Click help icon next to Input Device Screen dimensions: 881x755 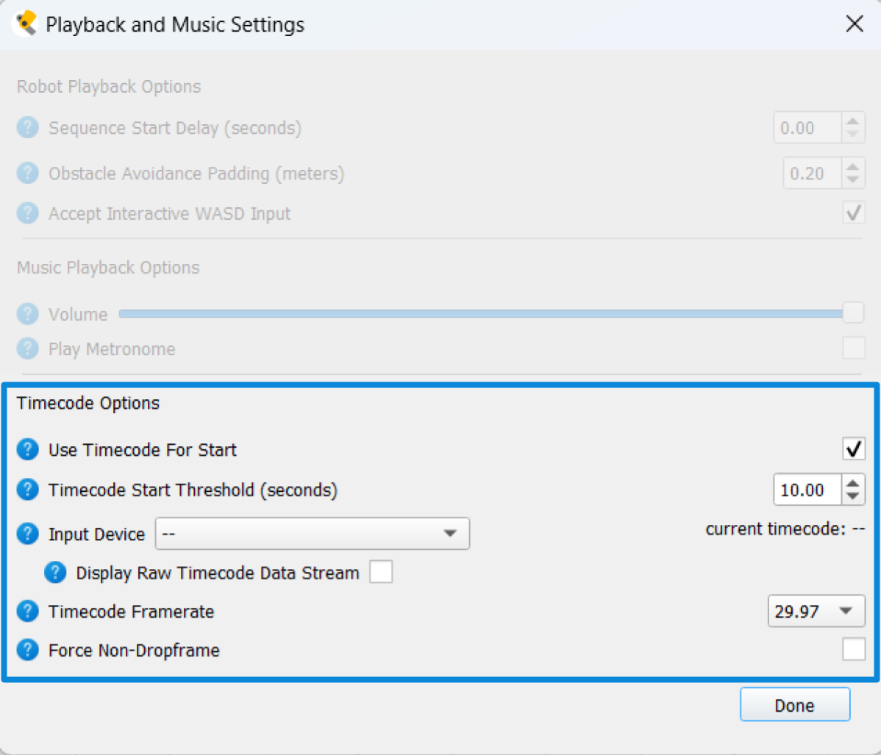pos(27,534)
